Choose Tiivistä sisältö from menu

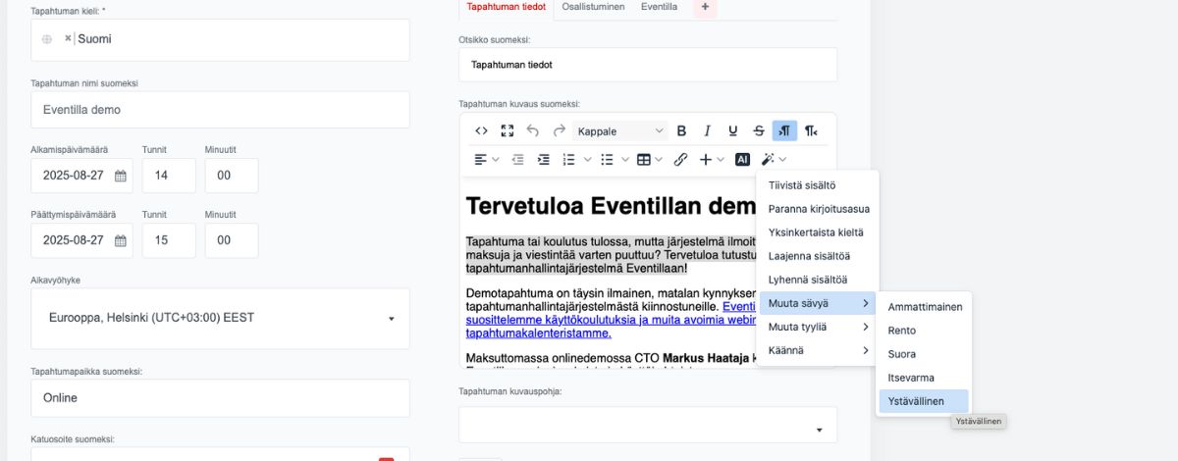818,185
